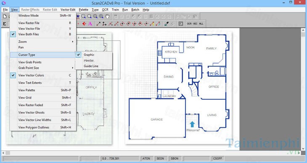Image resolution: width=307 pixels, height=163 pixels.
Task: Enable View Vector File option
Action: click(x=43, y=28)
